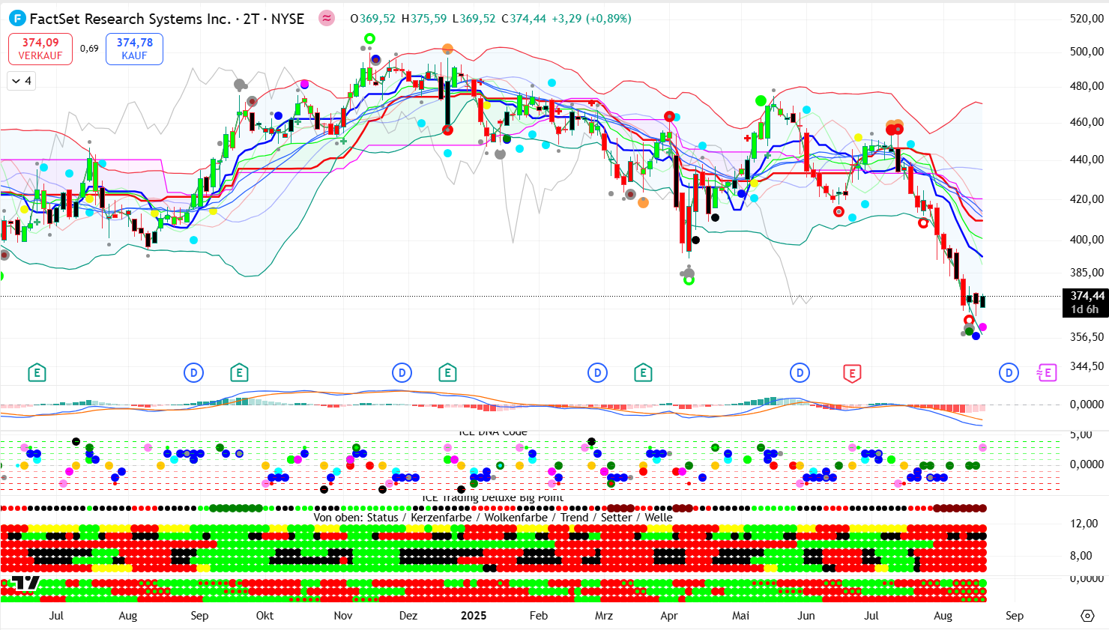Click the FactSet logo icon
Viewport: 1109px width, 630px height.
tap(16, 19)
